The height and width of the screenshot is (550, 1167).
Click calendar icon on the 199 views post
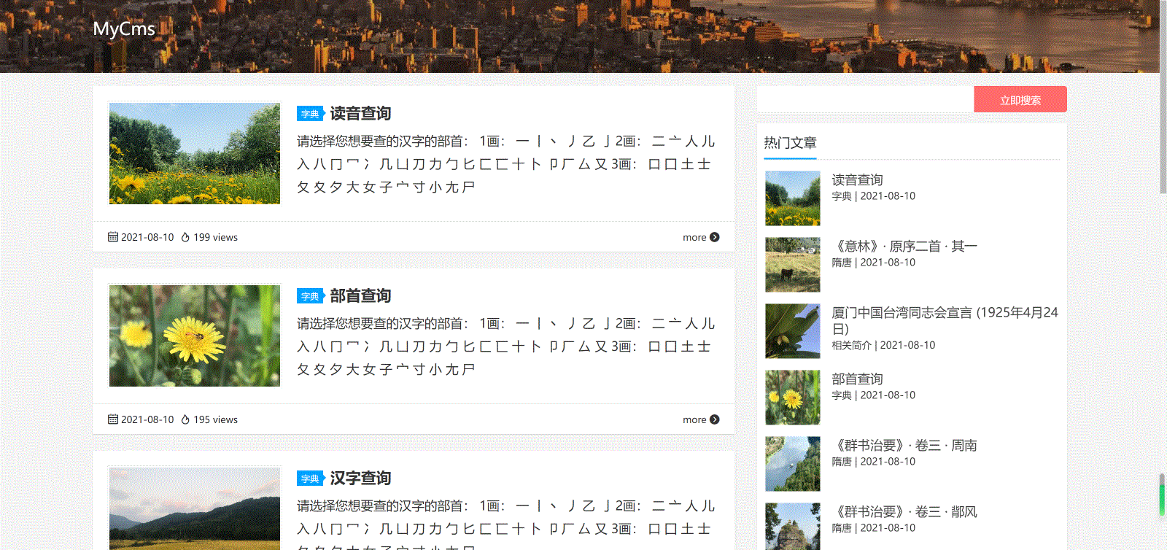113,237
